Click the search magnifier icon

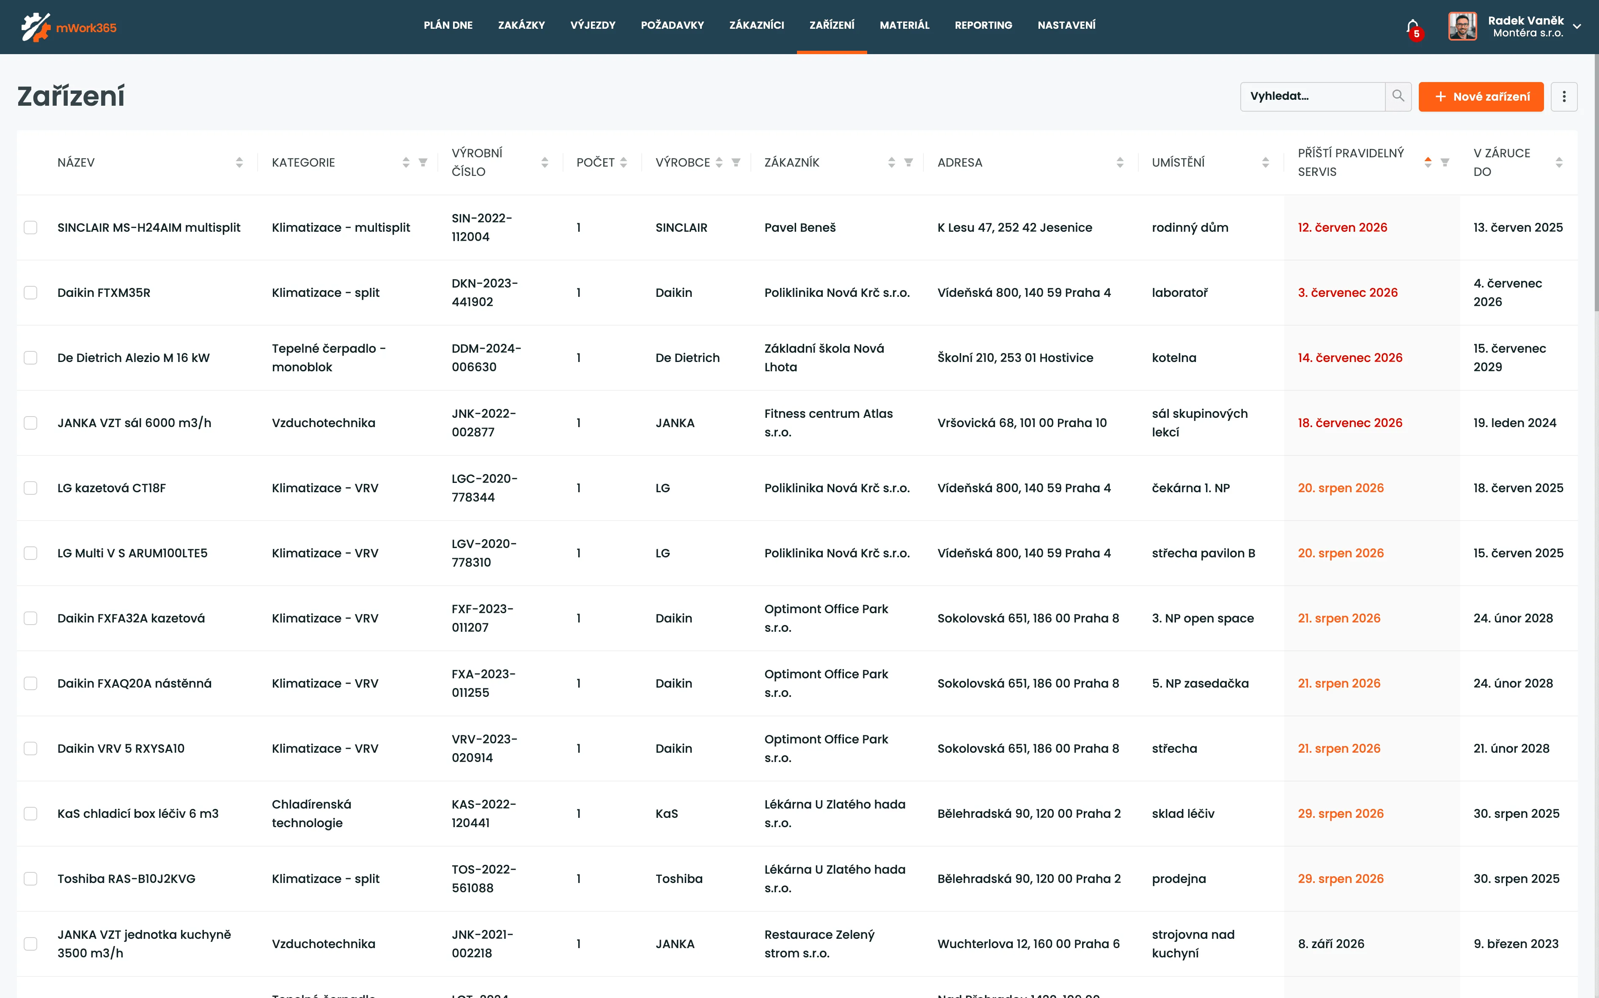pos(1398,96)
